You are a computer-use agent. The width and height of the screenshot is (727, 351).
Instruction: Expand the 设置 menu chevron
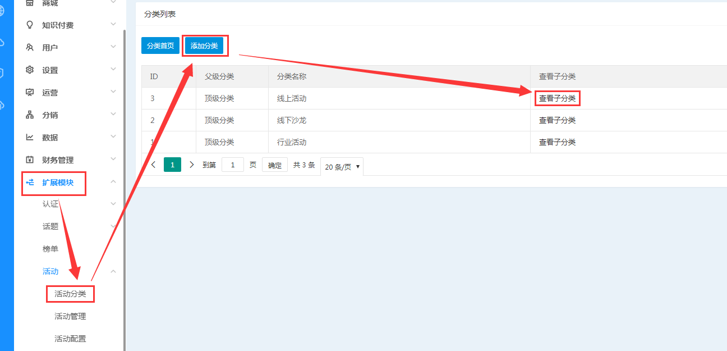(x=113, y=70)
